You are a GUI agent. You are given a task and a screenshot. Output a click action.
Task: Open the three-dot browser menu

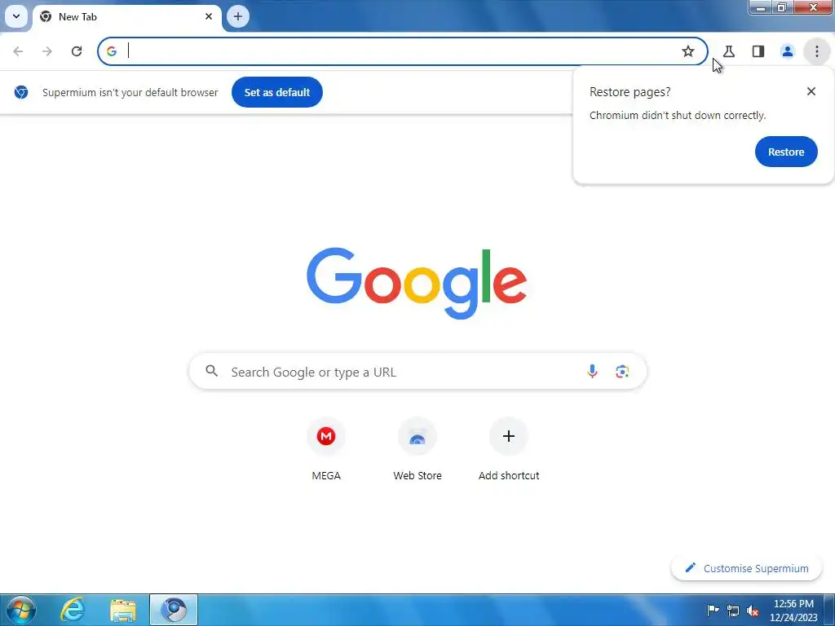click(x=817, y=51)
